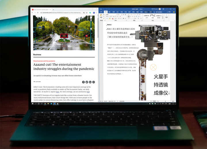This screenshot has height=149, width=207.
Task: Choose the first style in Word's style gallery
Action: 146,16
